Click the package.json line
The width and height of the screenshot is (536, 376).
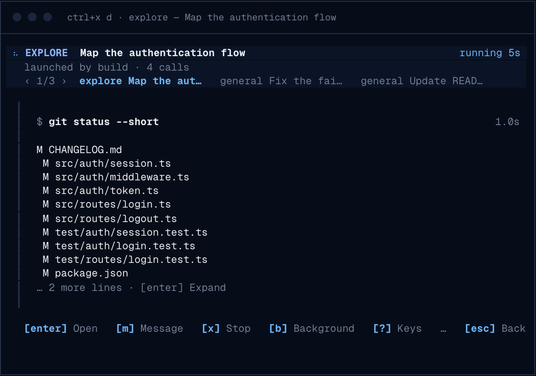[85, 273]
